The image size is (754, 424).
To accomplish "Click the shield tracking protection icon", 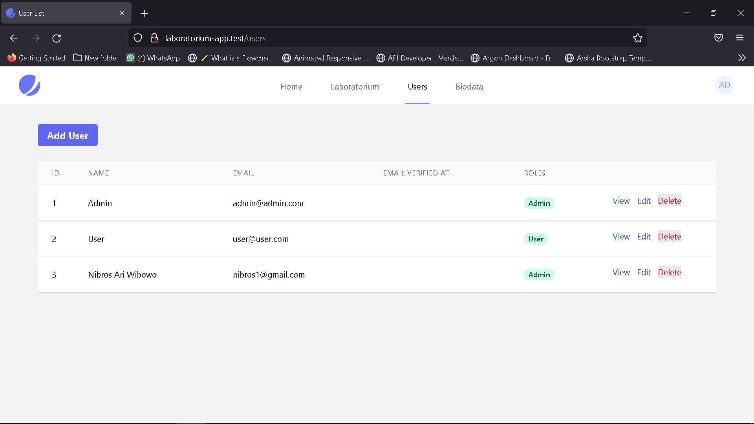I will (137, 38).
